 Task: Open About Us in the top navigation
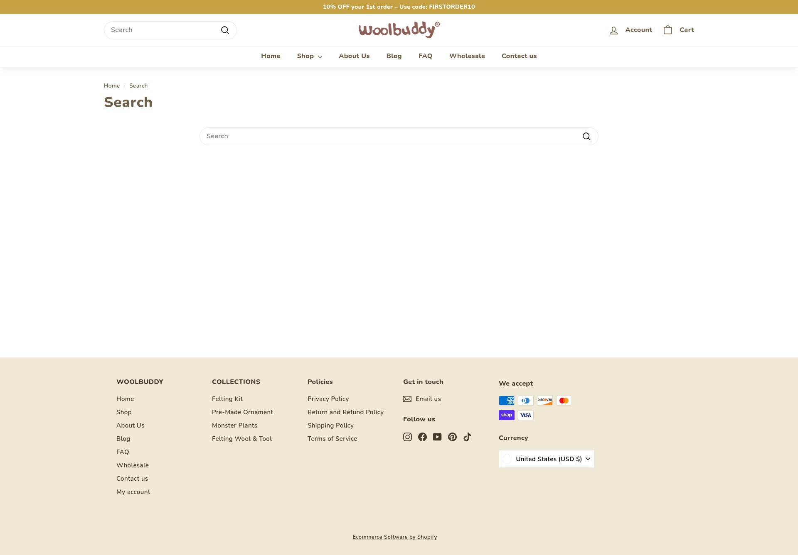point(354,56)
